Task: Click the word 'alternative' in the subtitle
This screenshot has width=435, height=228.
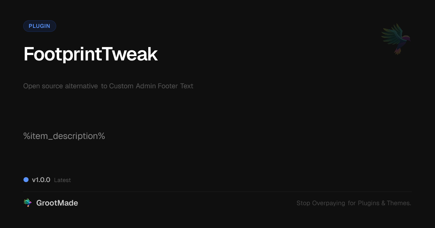Action: [81, 86]
